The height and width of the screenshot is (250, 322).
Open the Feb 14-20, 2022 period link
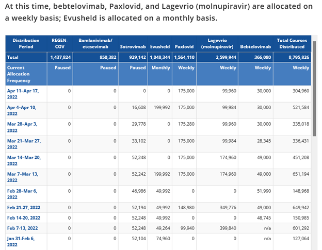click(x=24, y=218)
